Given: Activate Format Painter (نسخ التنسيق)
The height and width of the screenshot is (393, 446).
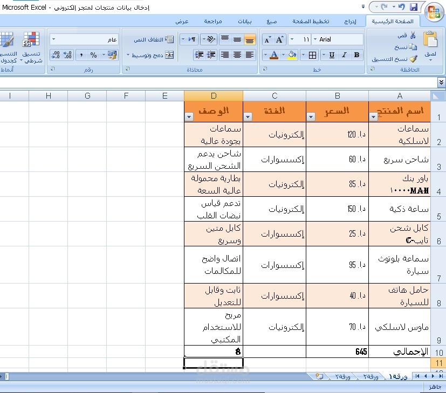Looking at the screenshot, I should pos(395,59).
